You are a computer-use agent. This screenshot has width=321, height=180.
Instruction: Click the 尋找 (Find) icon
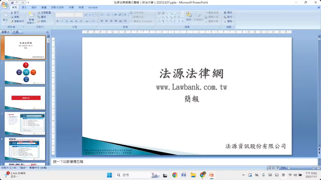point(228,12)
